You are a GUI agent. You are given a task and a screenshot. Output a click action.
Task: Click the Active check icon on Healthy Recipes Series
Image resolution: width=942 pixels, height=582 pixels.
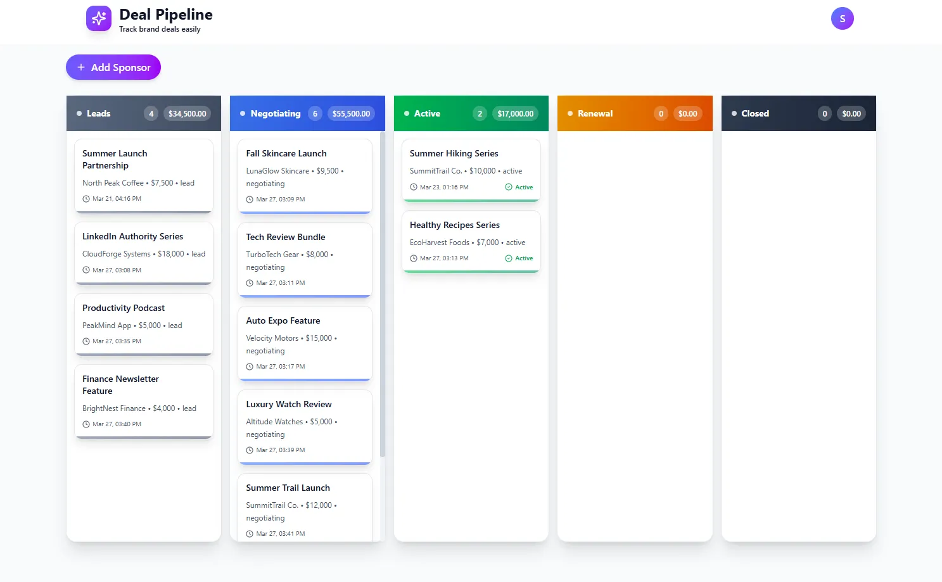(509, 258)
